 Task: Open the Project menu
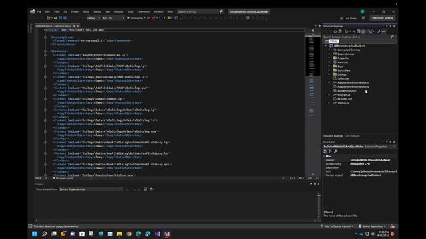coord(75,12)
